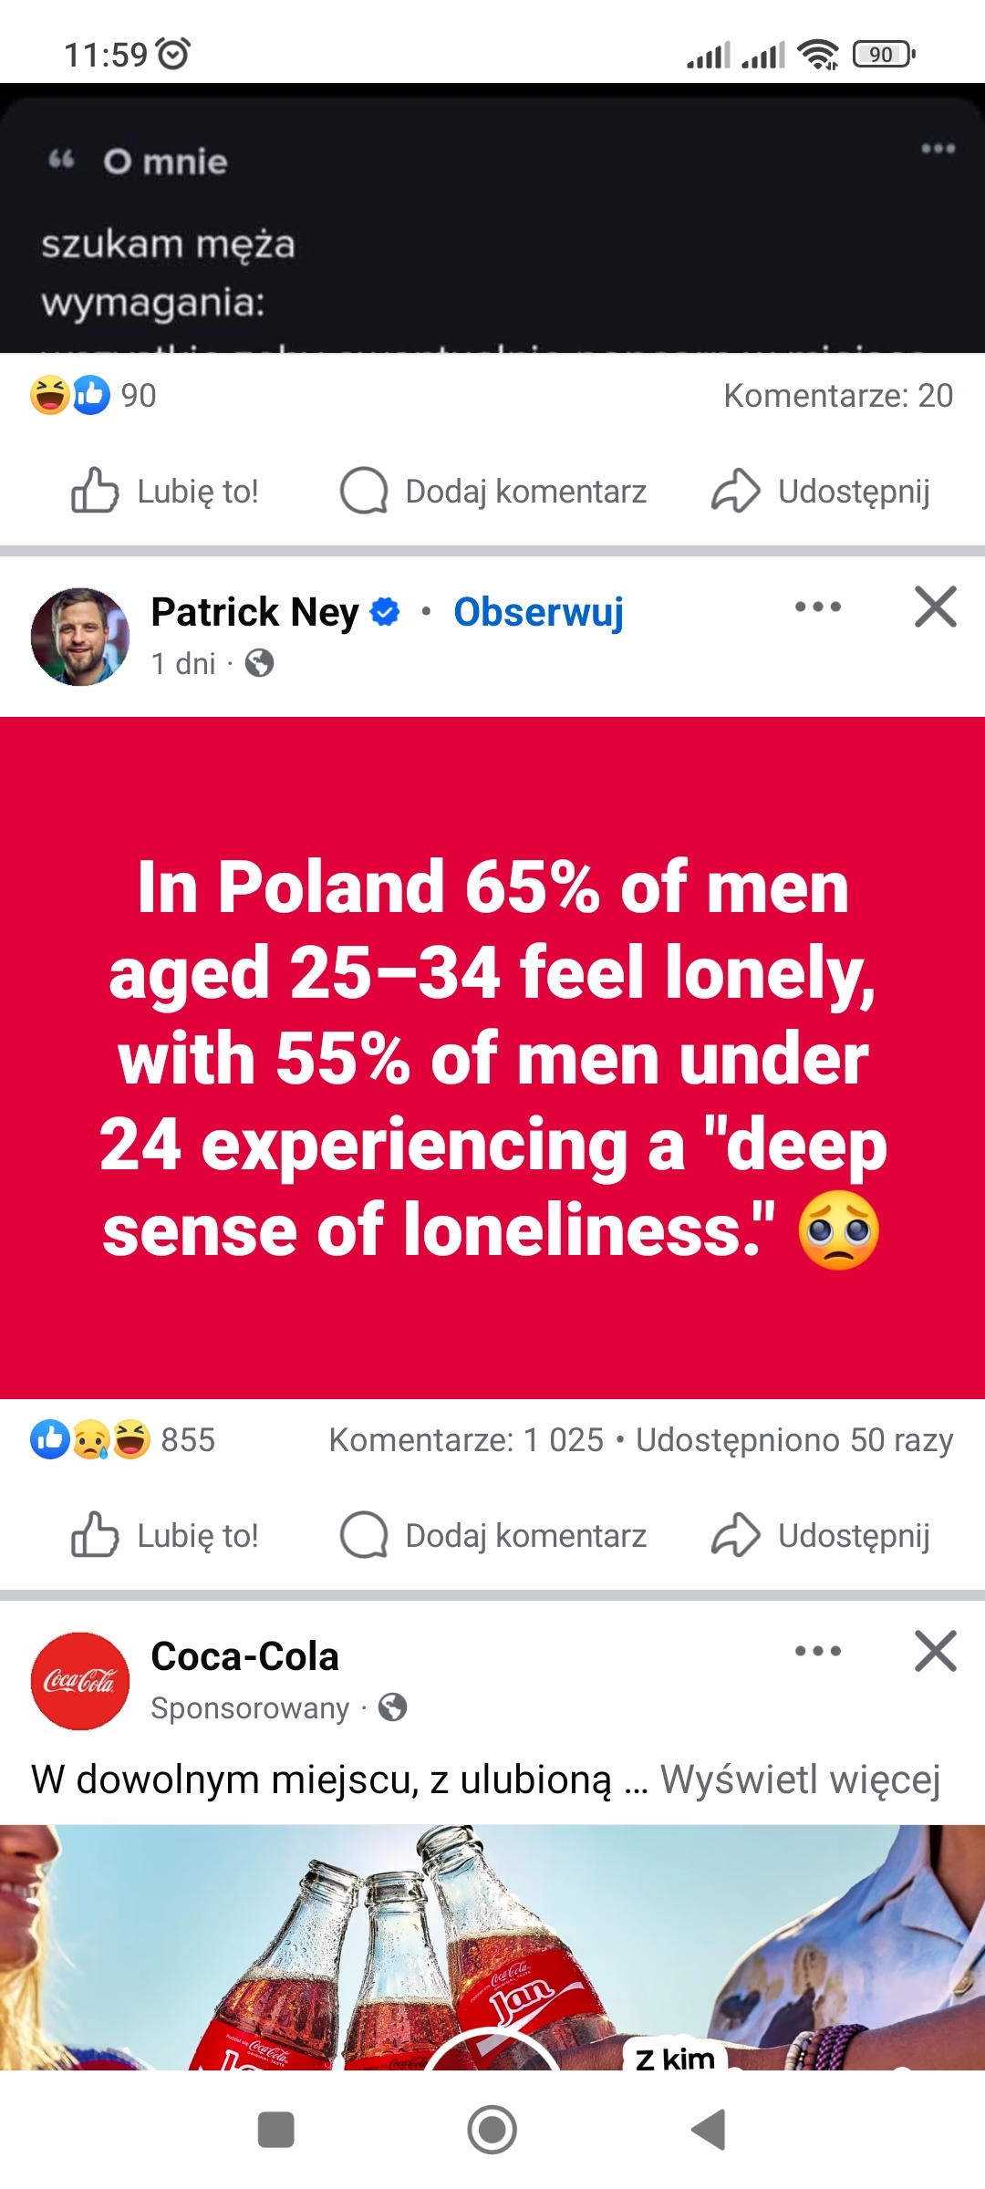This screenshot has height=2189, width=985.
Task: Open the Coca-Cola page logo
Action: pyautogui.click(x=80, y=1681)
